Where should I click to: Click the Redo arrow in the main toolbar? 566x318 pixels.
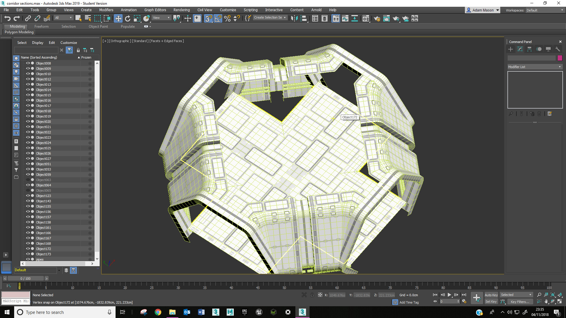(17, 19)
